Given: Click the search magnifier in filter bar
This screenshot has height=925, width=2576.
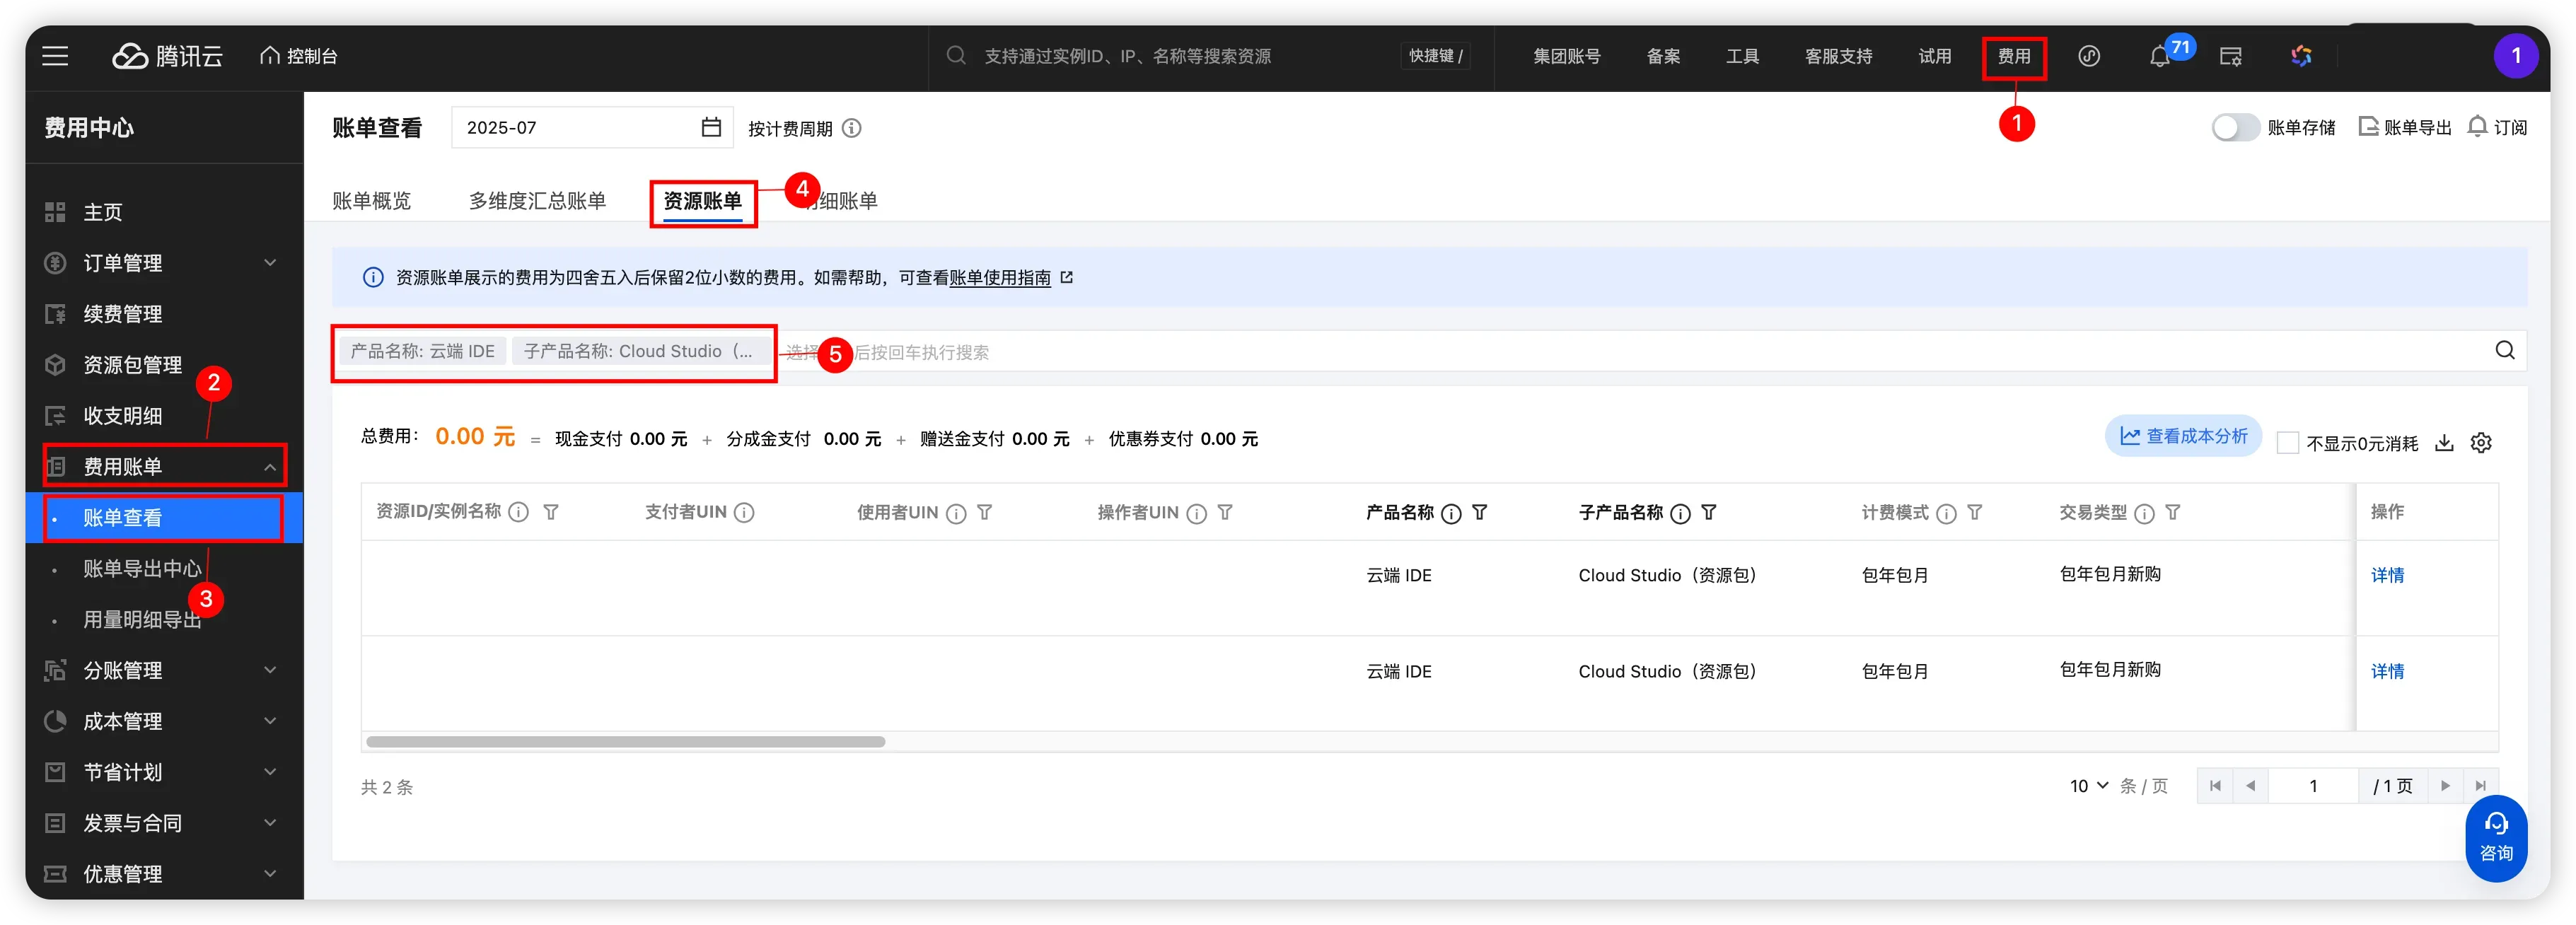Looking at the screenshot, I should pos(2504,351).
